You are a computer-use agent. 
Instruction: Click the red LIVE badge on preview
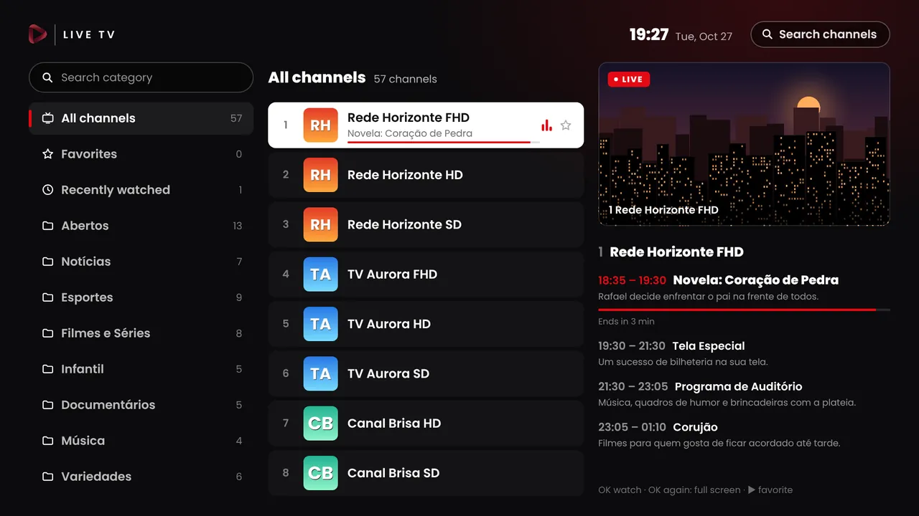(x=628, y=80)
